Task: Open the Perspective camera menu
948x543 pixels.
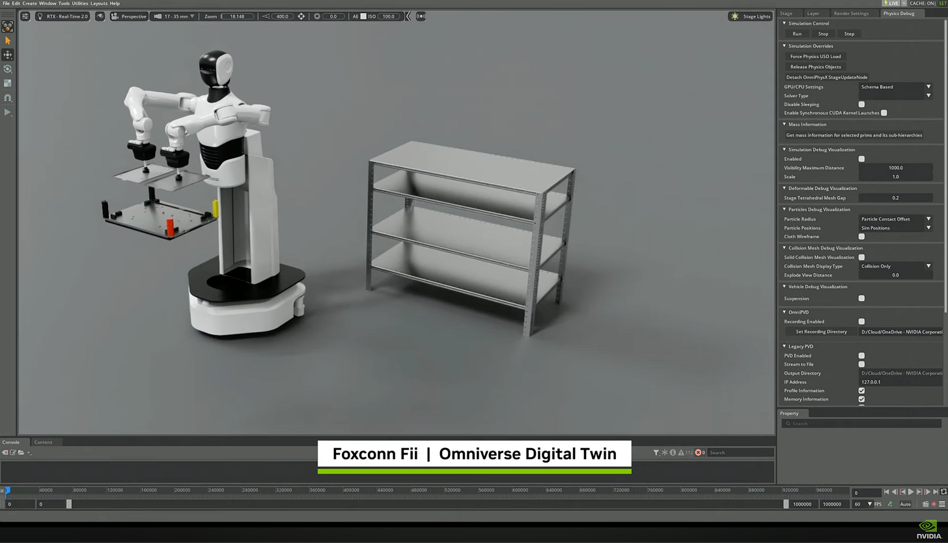Action: click(128, 16)
